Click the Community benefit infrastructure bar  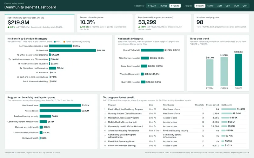(43, 122)
